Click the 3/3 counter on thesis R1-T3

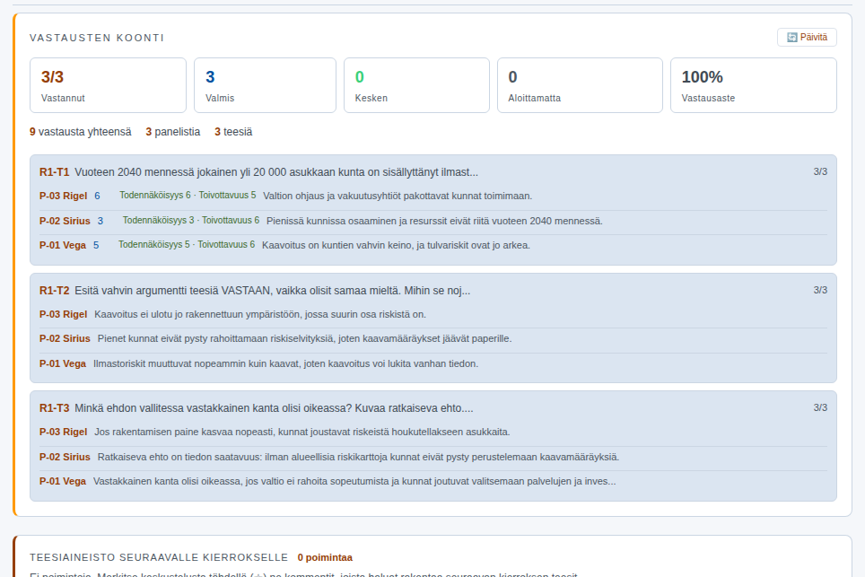coord(820,407)
